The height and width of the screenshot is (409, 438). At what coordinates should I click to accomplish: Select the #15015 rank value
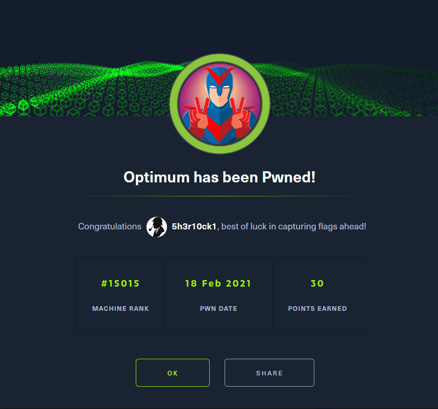tap(120, 283)
